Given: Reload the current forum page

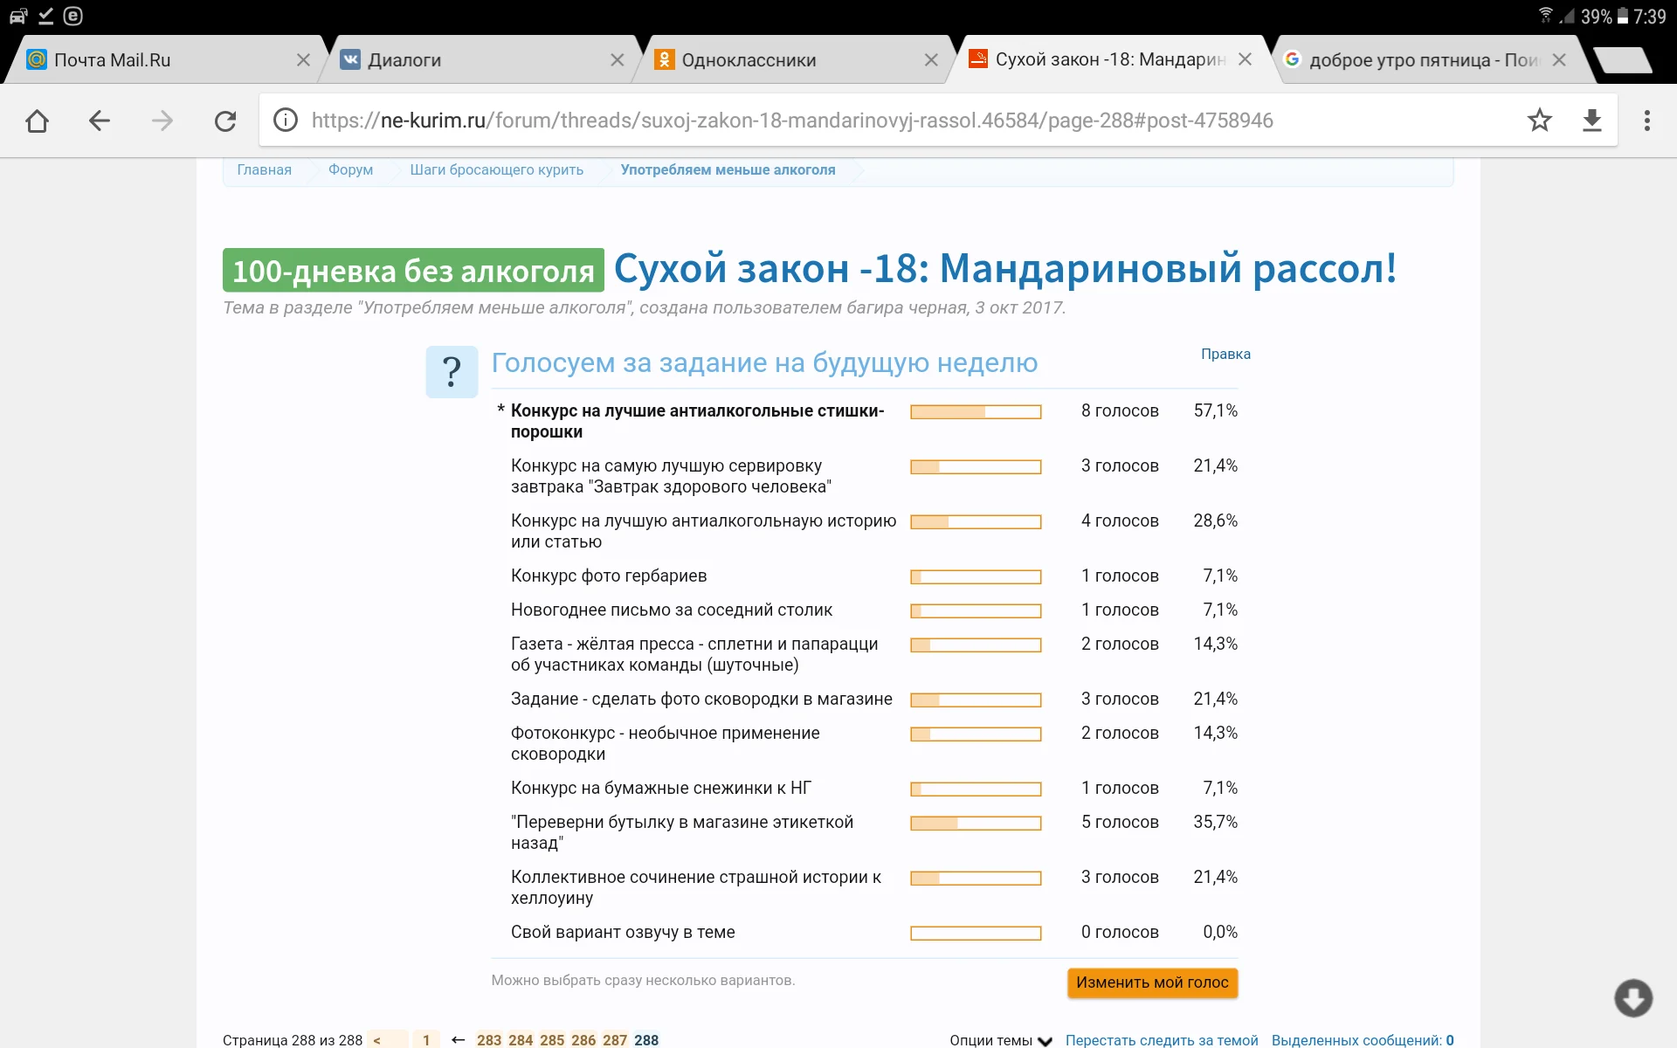Looking at the screenshot, I should tap(225, 121).
